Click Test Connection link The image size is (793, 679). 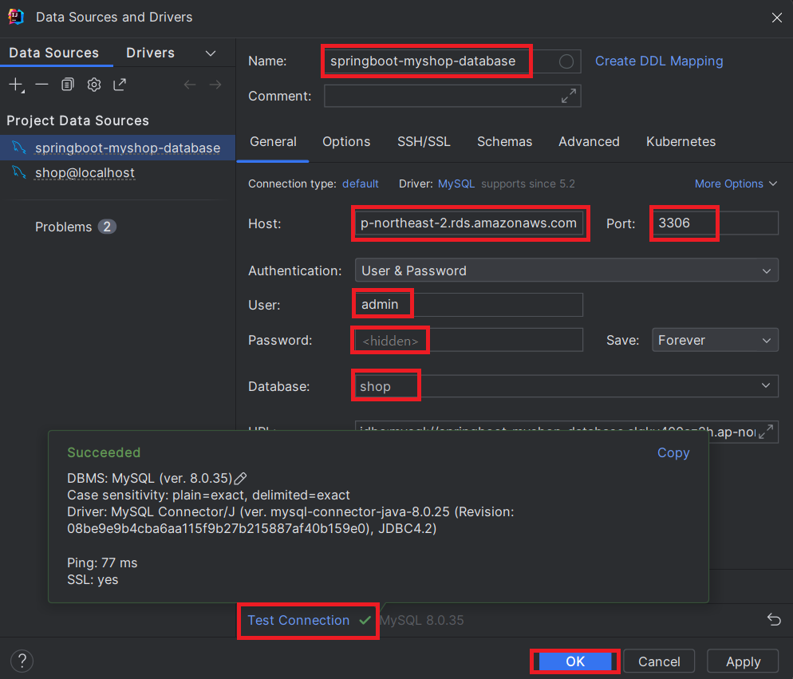click(x=298, y=620)
